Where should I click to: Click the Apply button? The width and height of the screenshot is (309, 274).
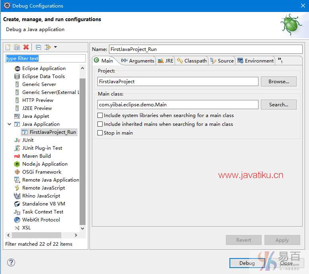[x=282, y=240]
